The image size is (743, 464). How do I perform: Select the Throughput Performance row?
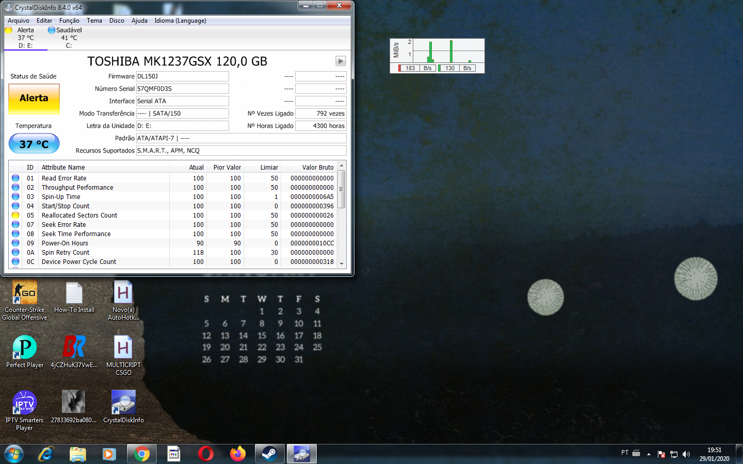173,187
